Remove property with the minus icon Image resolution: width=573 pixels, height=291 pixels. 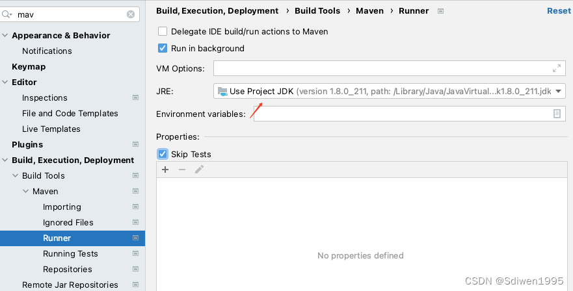click(182, 170)
